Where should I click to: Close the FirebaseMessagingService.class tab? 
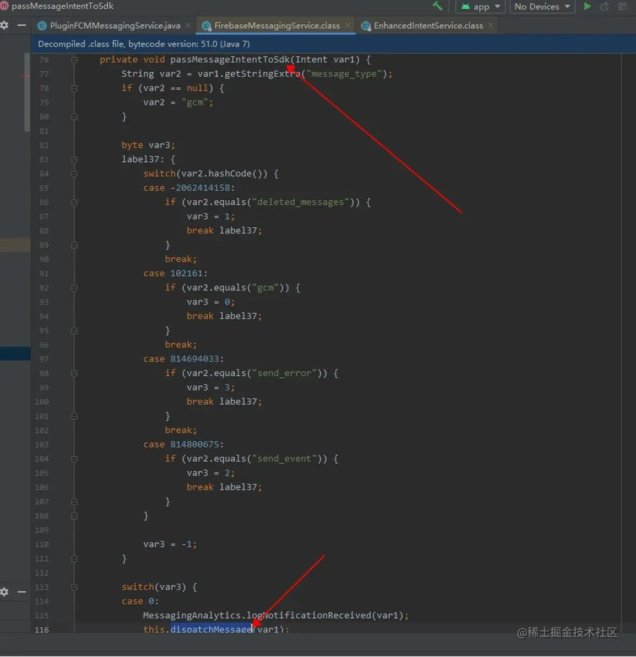click(347, 26)
